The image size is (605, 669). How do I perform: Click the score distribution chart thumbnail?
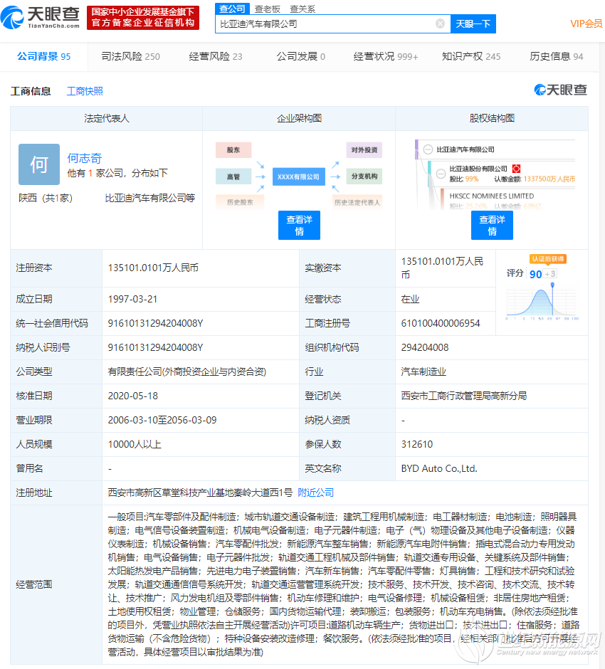[x=542, y=302]
